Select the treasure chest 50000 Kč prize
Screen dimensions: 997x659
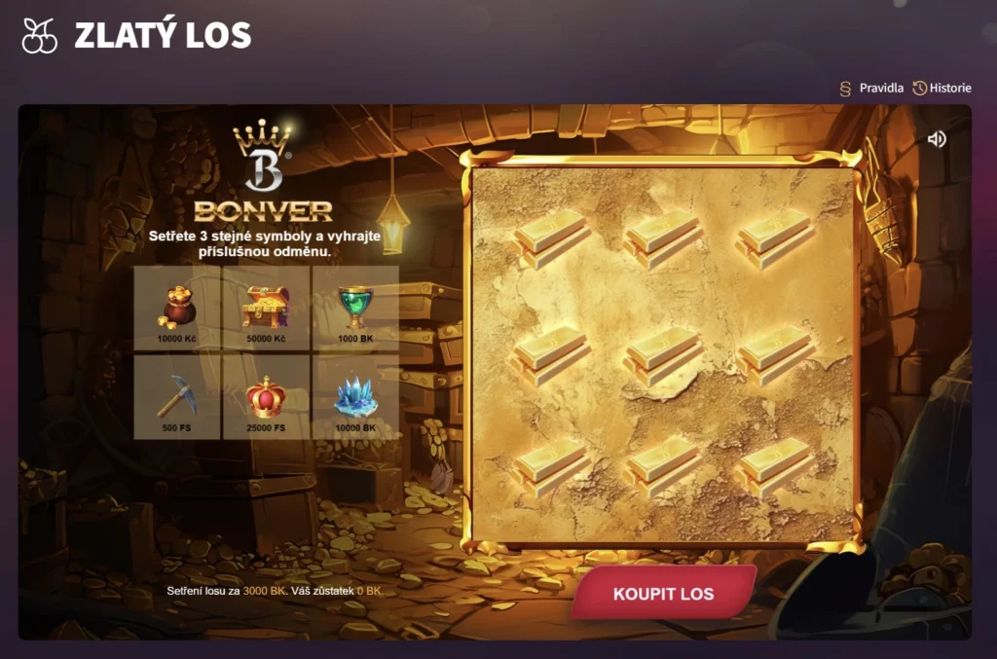(x=267, y=309)
